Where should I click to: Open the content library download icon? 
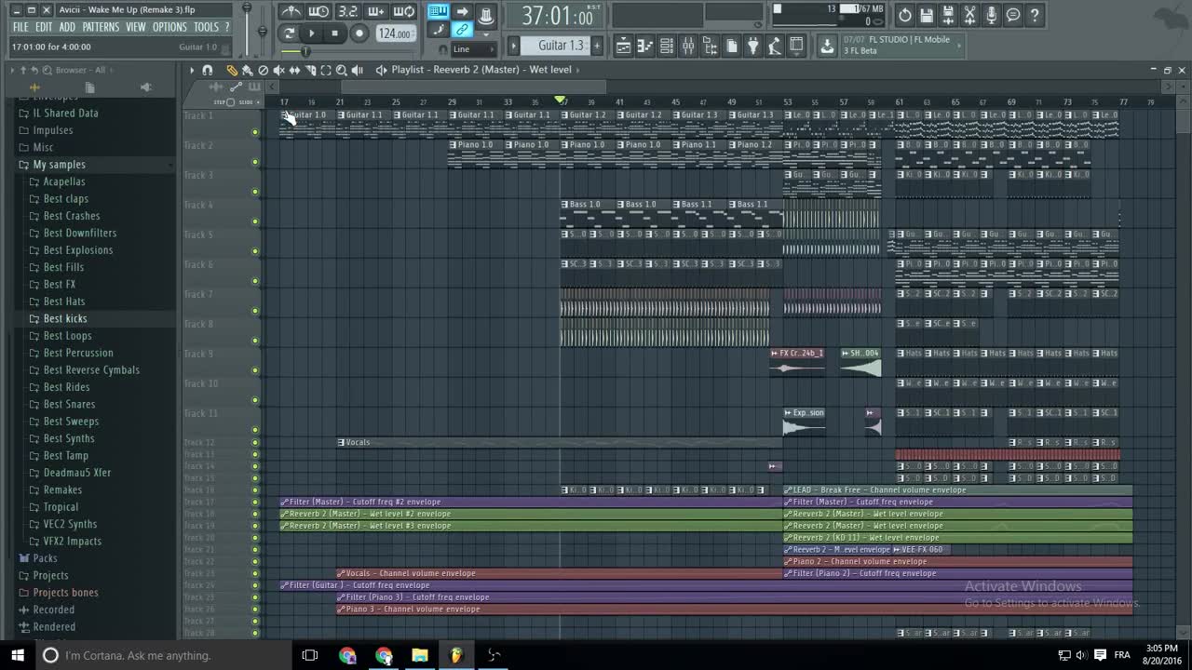(x=827, y=46)
